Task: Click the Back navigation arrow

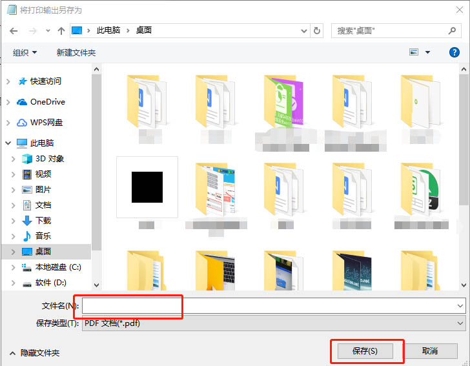Action: tap(14, 30)
